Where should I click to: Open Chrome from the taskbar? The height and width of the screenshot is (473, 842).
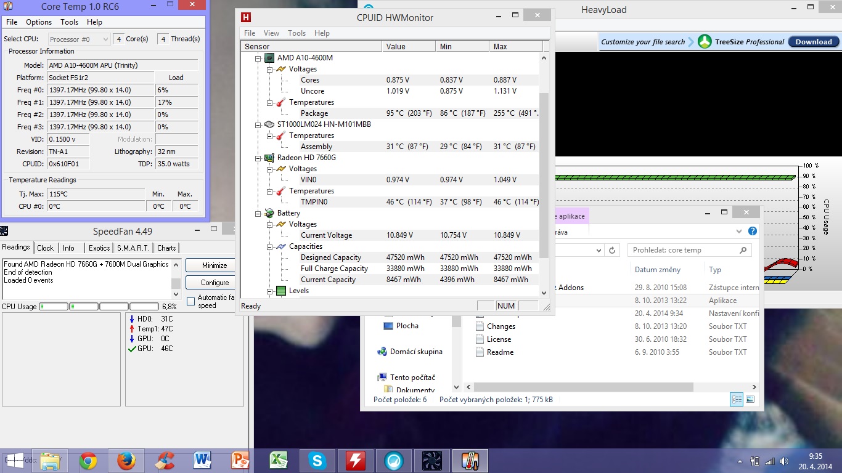[88, 460]
